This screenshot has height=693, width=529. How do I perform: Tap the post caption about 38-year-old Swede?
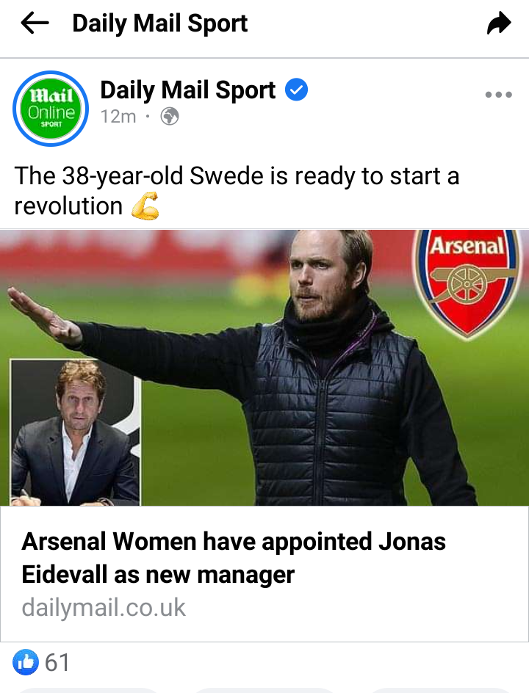click(x=237, y=191)
